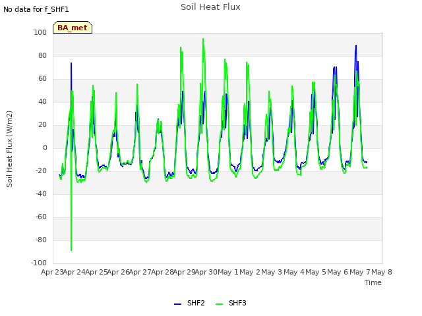
Task: Select the green SHF3 legend line swatch
Action: (220, 304)
